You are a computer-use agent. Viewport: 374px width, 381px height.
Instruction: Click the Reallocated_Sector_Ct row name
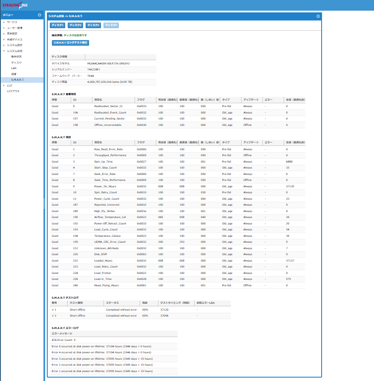pyautogui.click(x=109, y=106)
